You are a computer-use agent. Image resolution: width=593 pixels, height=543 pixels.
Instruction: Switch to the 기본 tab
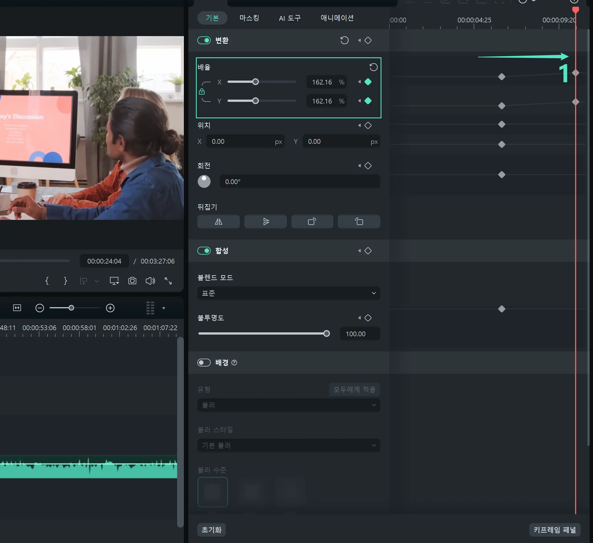pyautogui.click(x=212, y=18)
